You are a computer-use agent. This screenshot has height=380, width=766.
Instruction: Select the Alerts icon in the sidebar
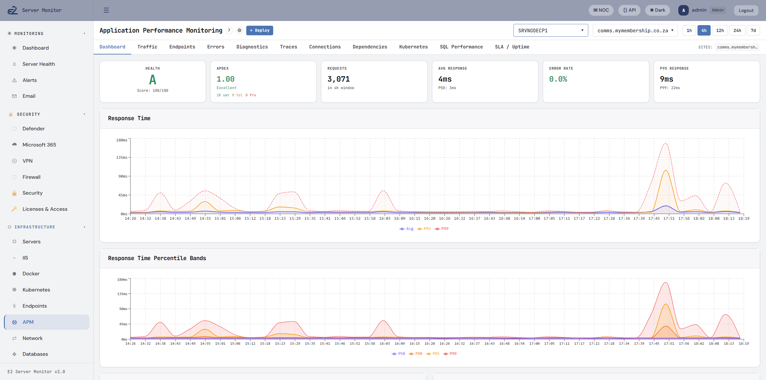click(x=14, y=80)
